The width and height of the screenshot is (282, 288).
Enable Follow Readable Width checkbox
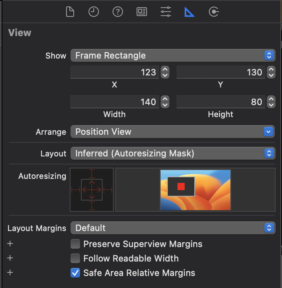75,258
